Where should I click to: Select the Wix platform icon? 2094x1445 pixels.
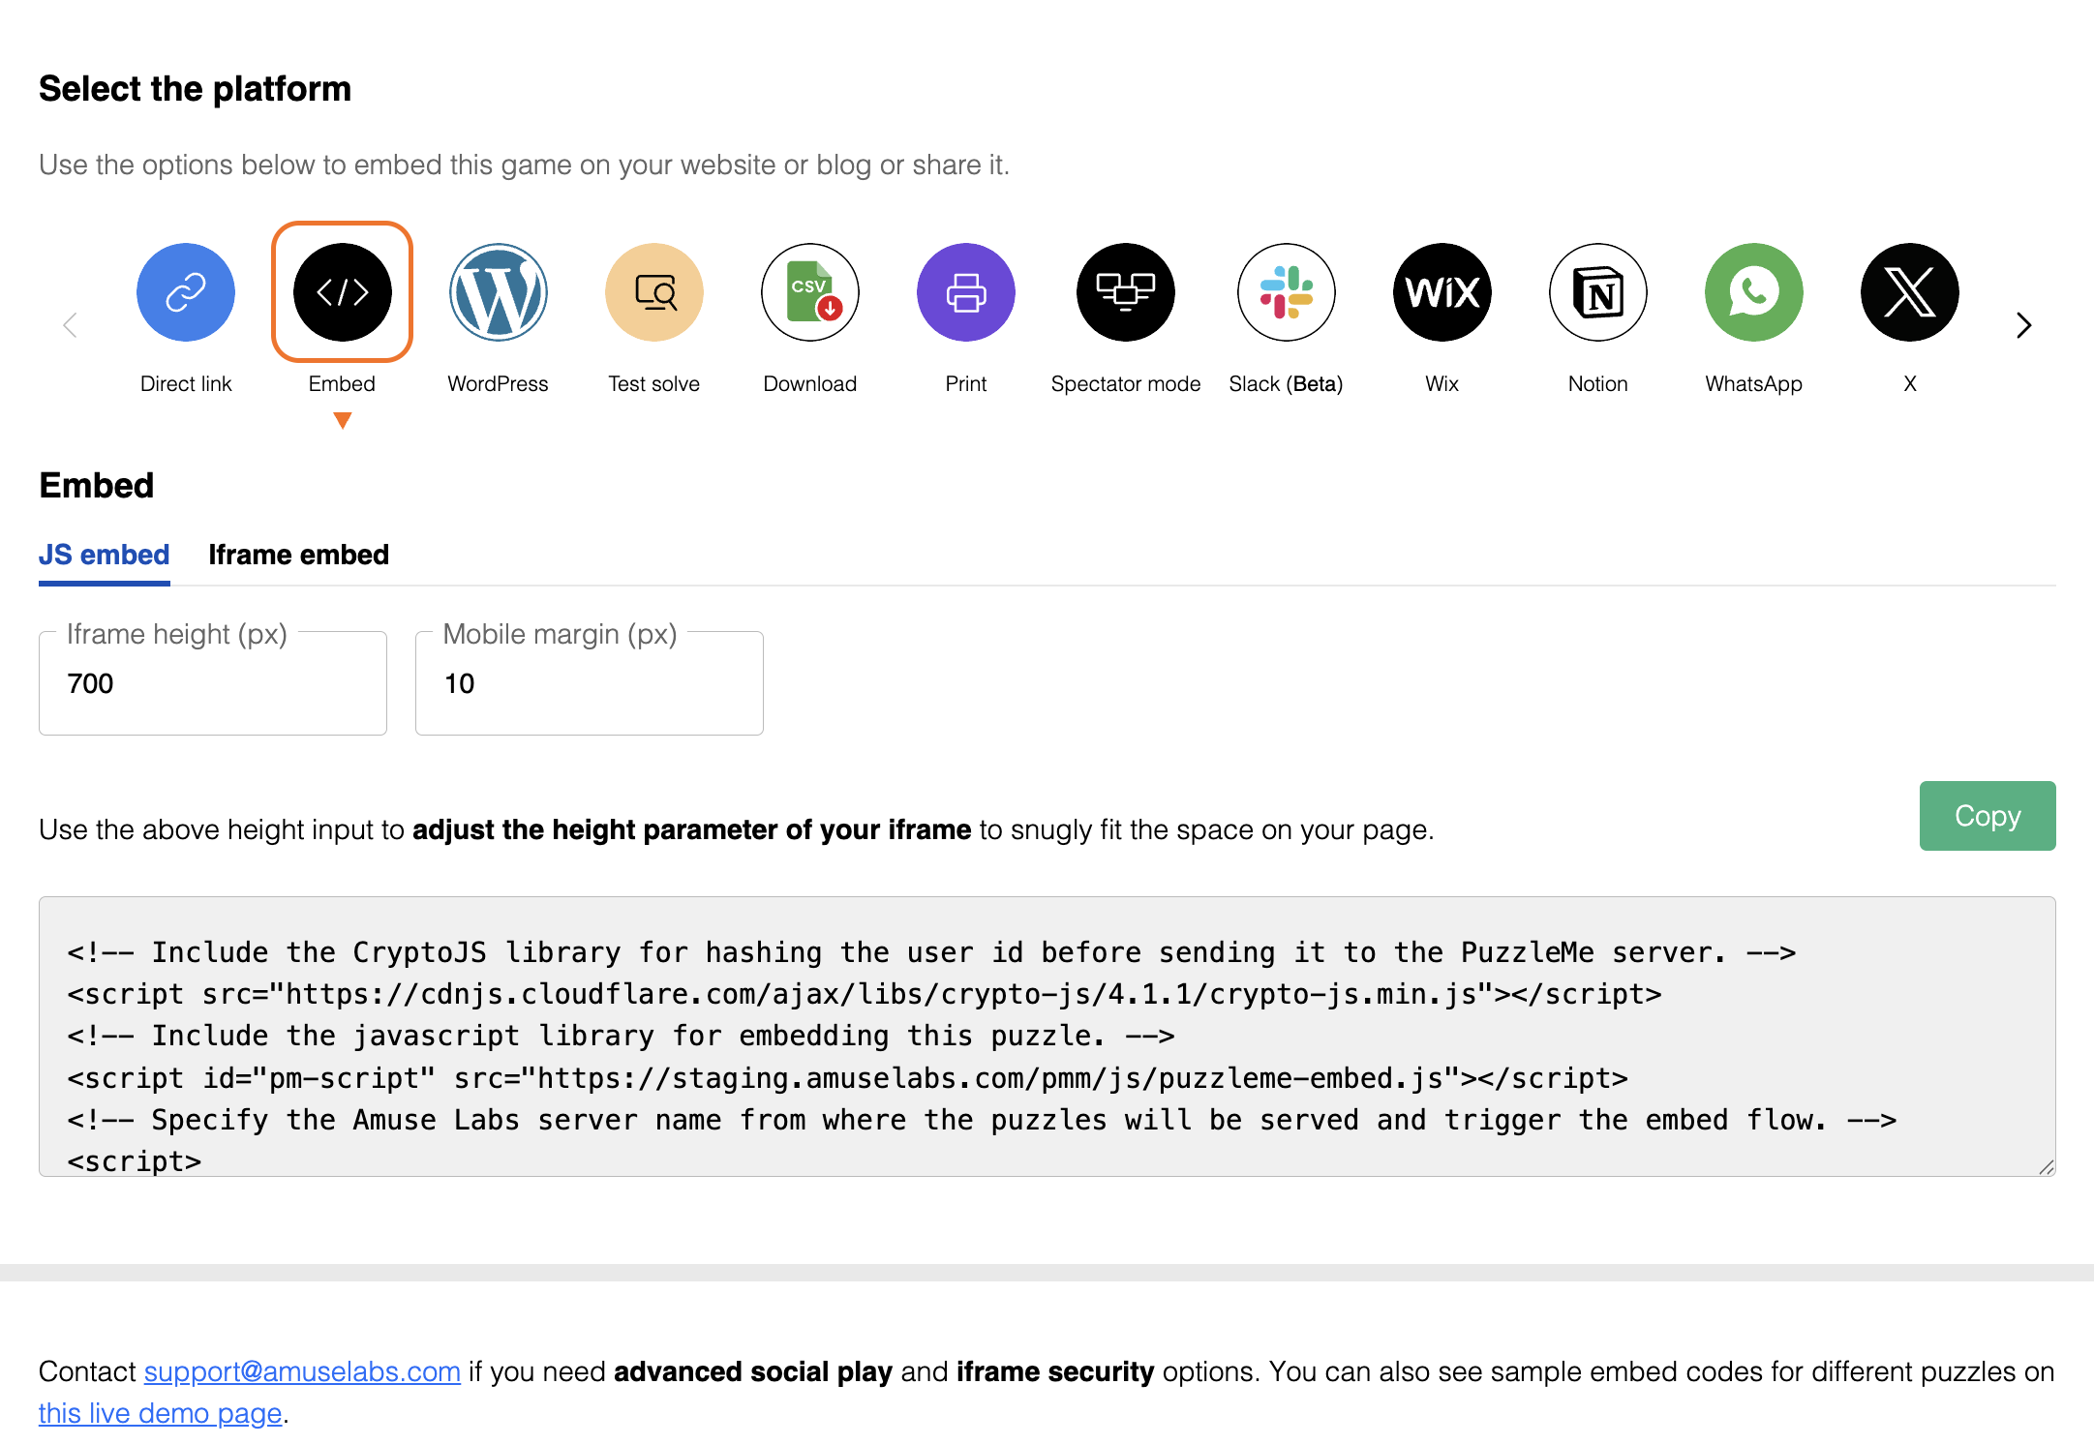1442,292
